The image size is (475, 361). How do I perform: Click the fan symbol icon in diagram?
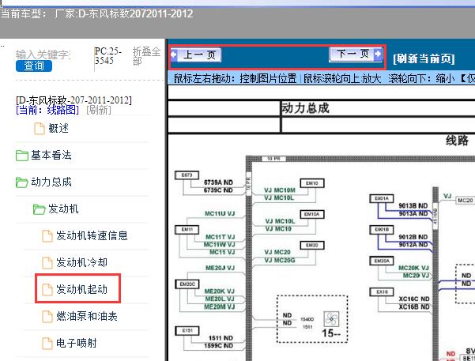[x=331, y=319]
